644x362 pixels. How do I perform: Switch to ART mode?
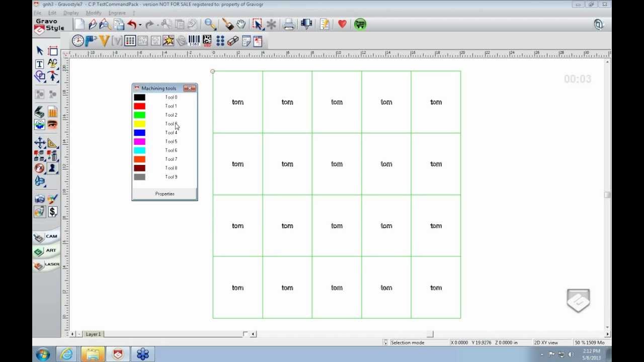pos(46,251)
